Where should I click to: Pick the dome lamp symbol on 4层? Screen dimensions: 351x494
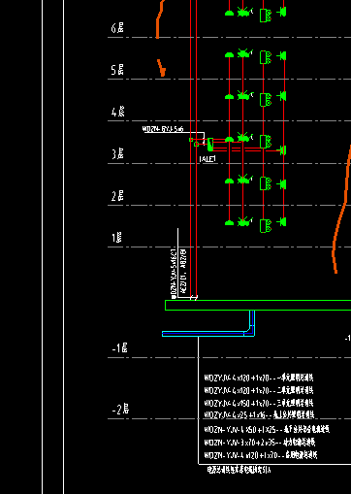point(229,97)
